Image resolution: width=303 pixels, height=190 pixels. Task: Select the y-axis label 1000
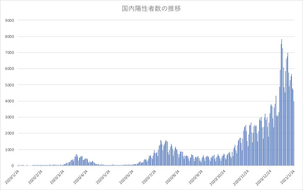pos(10,150)
